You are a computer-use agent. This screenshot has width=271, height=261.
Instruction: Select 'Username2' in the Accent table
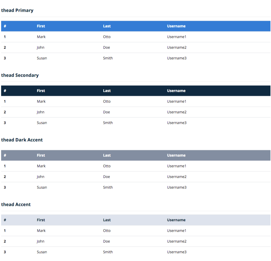(x=177, y=241)
